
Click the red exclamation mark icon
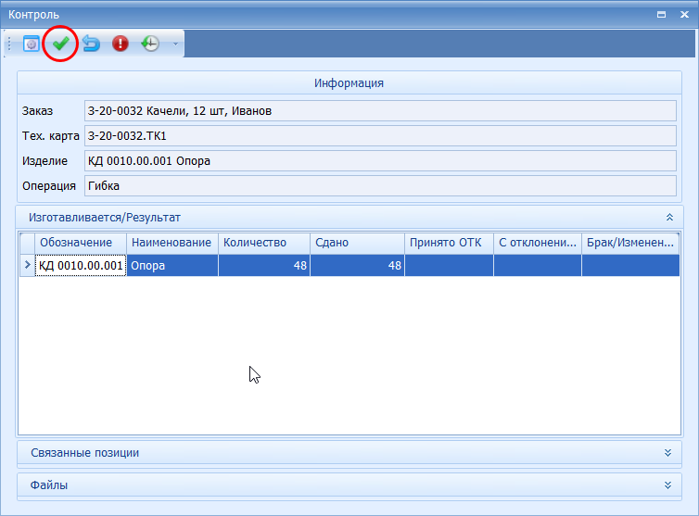[121, 44]
